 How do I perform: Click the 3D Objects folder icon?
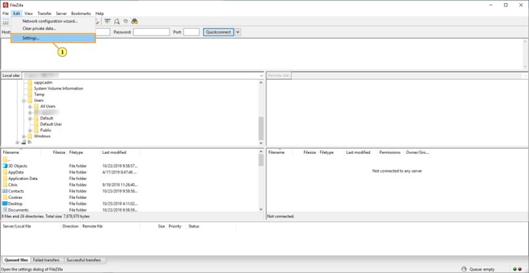5,166
